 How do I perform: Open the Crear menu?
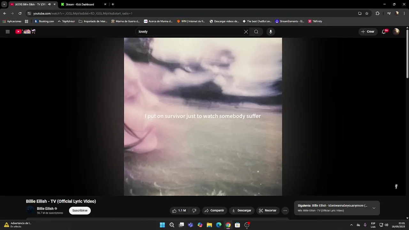pyautogui.click(x=367, y=32)
